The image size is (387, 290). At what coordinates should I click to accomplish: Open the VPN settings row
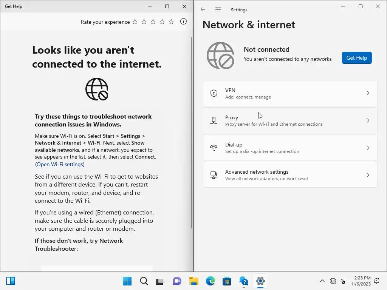[290, 94]
